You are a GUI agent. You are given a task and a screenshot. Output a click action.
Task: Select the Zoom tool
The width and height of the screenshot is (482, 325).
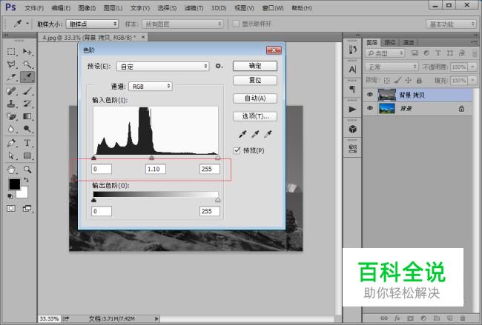[27, 170]
